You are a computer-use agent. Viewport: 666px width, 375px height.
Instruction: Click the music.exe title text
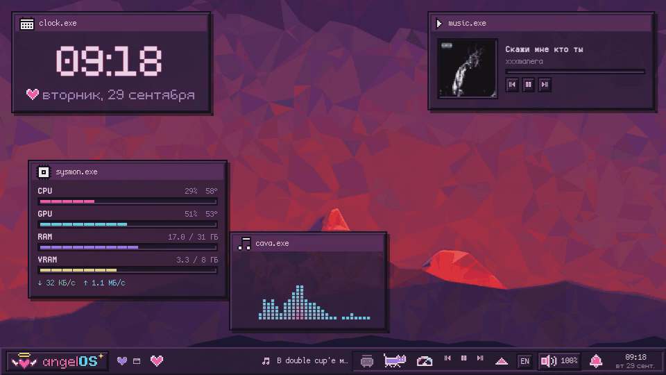pyautogui.click(x=467, y=23)
